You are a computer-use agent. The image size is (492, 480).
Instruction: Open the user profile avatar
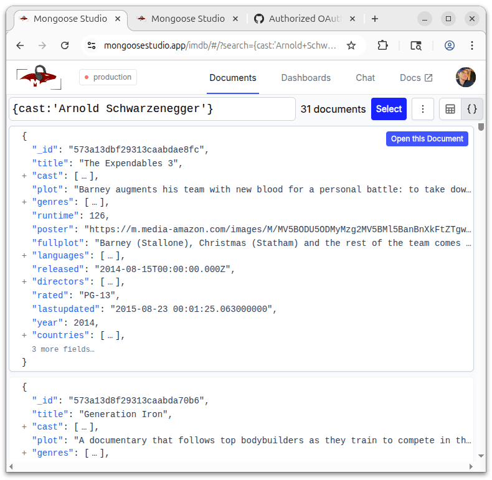point(466,77)
